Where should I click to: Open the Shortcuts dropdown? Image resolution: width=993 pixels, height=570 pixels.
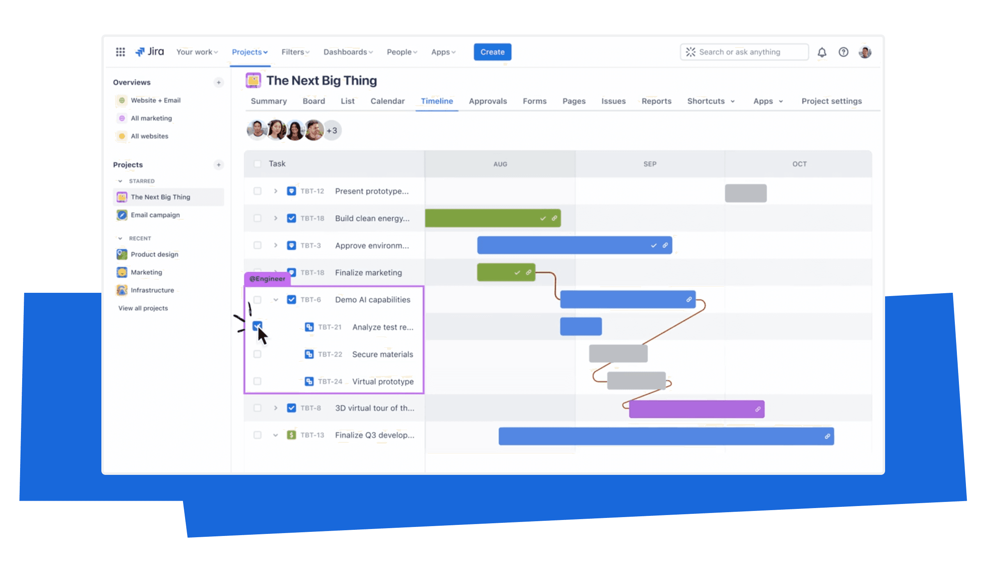pyautogui.click(x=711, y=101)
